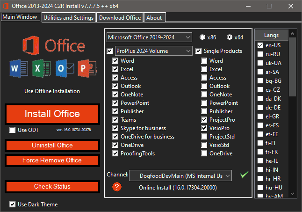The height and width of the screenshot is (212, 302).
Task: Click the Uninstall Office button
Action: (52, 146)
